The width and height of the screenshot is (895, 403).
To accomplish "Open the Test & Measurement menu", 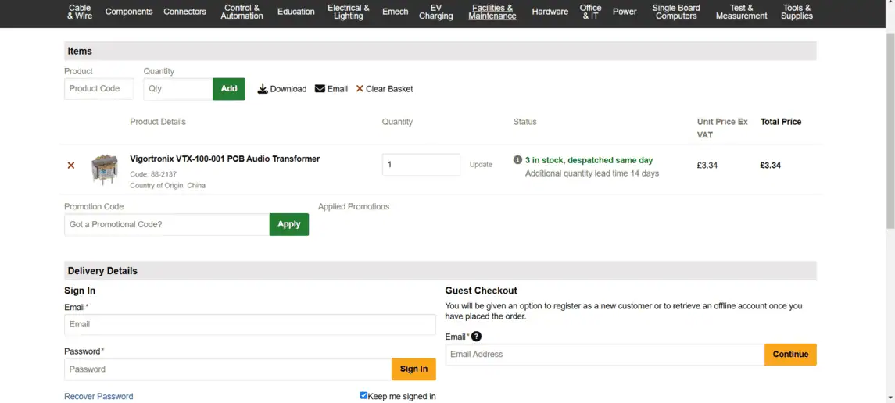I will coord(742,12).
